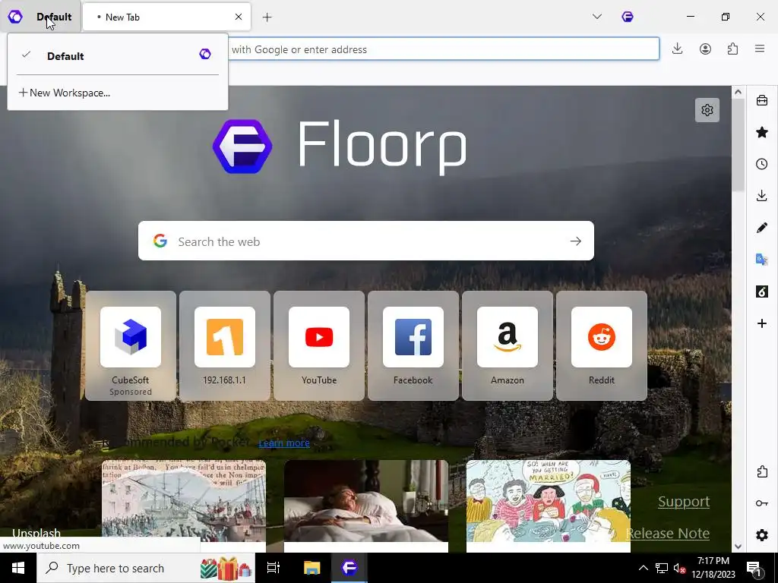Viewport: 778px width, 583px height.
Task: Open the Boston harbor engraving story card
Action: click(184, 506)
